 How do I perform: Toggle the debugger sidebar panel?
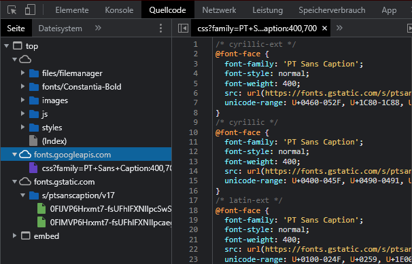click(x=409, y=28)
